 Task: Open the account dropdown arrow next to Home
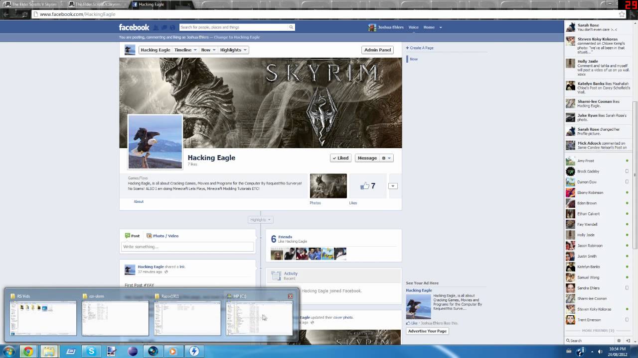440,27
